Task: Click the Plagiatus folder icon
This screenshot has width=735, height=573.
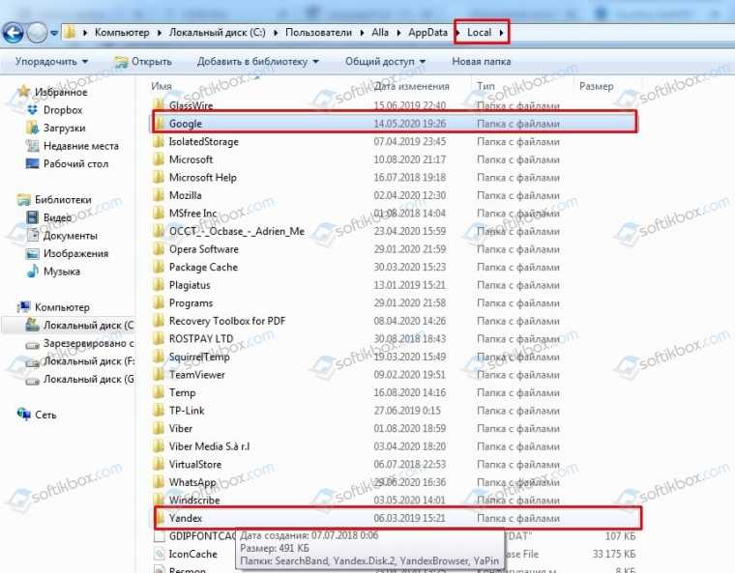Action: (159, 285)
